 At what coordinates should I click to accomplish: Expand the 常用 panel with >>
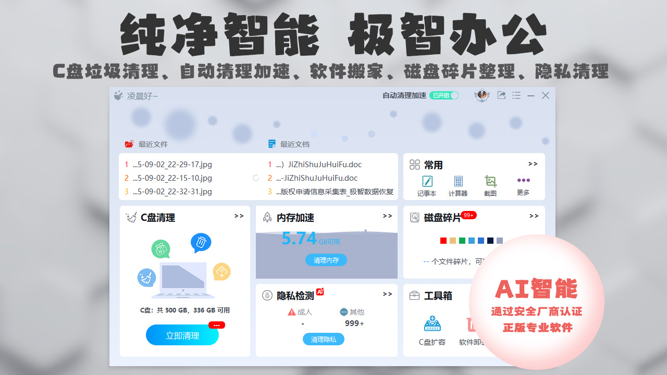[533, 164]
